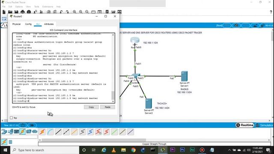The height and width of the screenshot is (154, 274).
Task: Select the TACACS+ Server2 device on canvas
Action: click(x=149, y=104)
